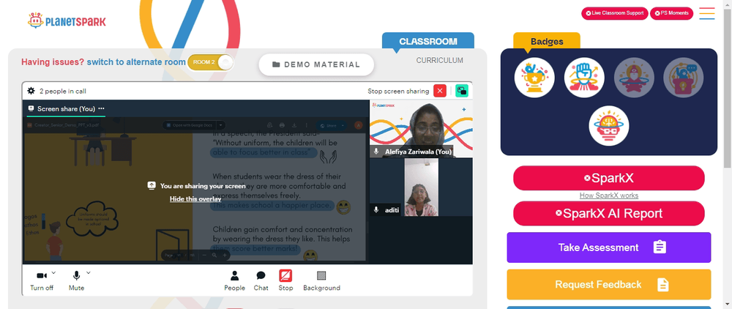Select the Badges tab
Image resolution: width=732 pixels, height=309 pixels.
(x=547, y=41)
